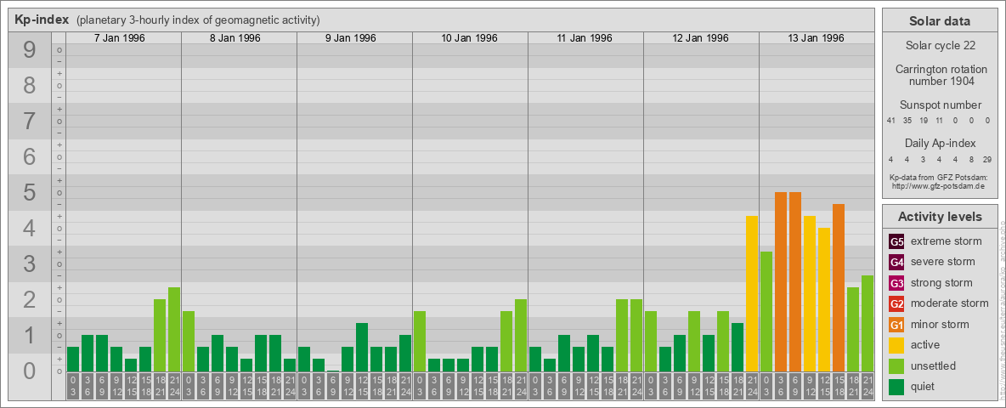Click the 0-3 light green bar on 8 Jan

(x=189, y=342)
